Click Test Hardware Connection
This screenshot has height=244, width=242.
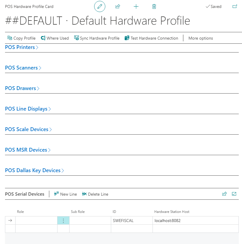tap(151, 38)
